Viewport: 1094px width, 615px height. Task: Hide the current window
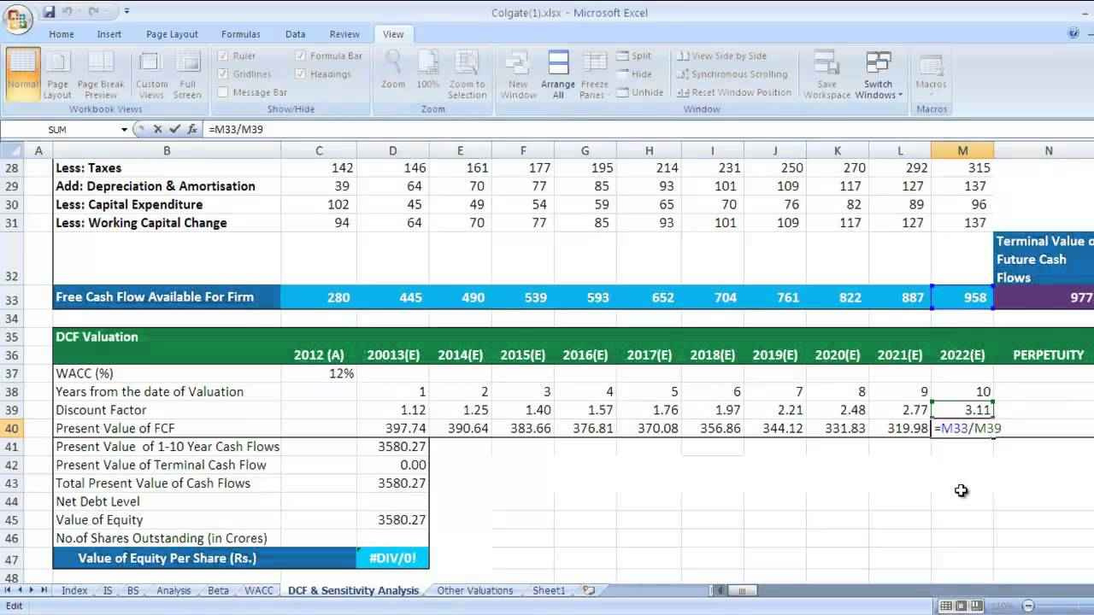(x=633, y=74)
